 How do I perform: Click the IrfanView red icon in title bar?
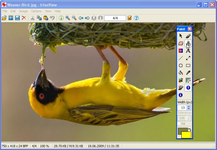click(x=4, y=5)
